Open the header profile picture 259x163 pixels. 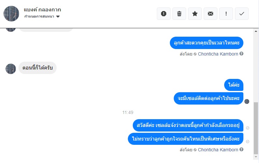[11, 13]
